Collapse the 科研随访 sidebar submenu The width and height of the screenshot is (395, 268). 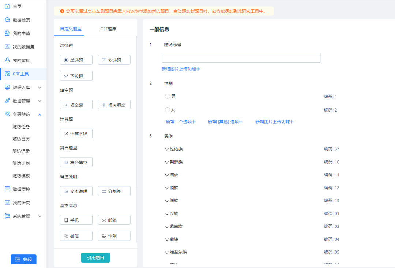40,115
